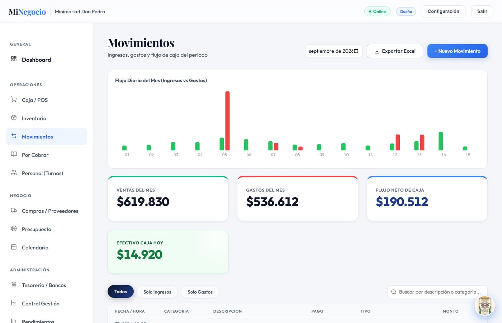Click the Ventas del Mes $619.830 card
Viewport: 502px width, 323px height.
[168, 198]
